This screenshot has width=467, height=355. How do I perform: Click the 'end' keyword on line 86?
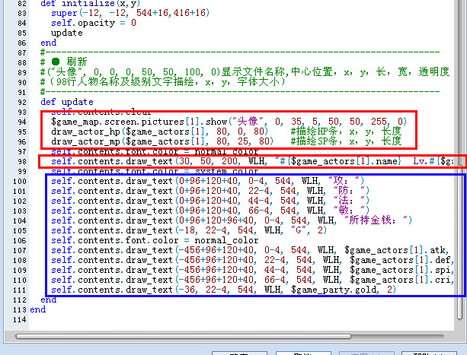click(x=48, y=43)
